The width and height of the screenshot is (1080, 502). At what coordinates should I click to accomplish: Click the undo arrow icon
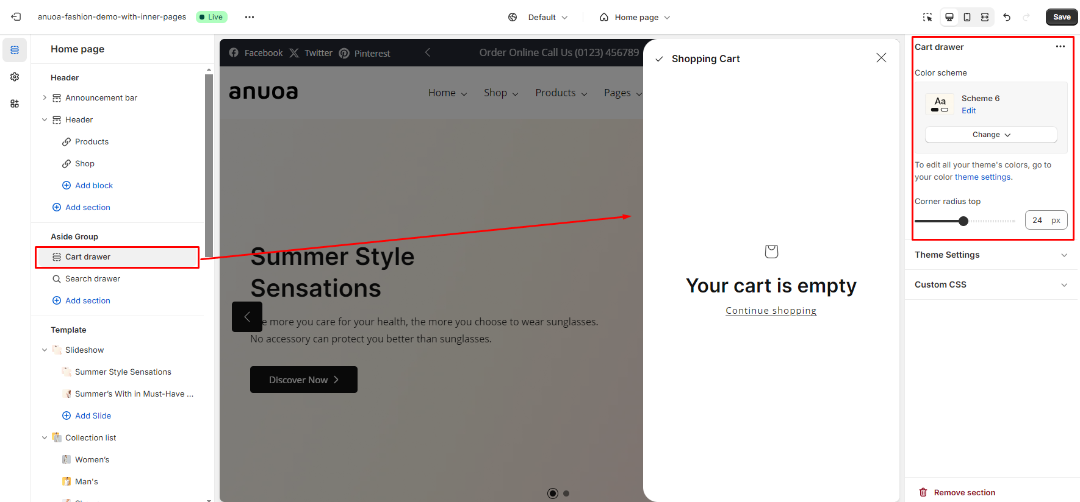coord(1007,17)
